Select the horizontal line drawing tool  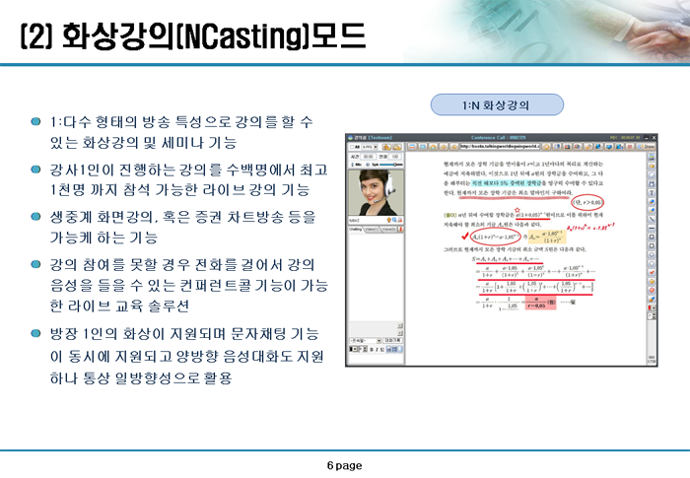652,228
